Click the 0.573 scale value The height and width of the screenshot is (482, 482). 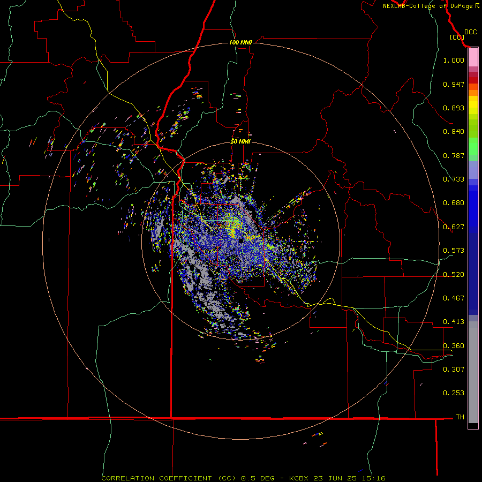[454, 251]
